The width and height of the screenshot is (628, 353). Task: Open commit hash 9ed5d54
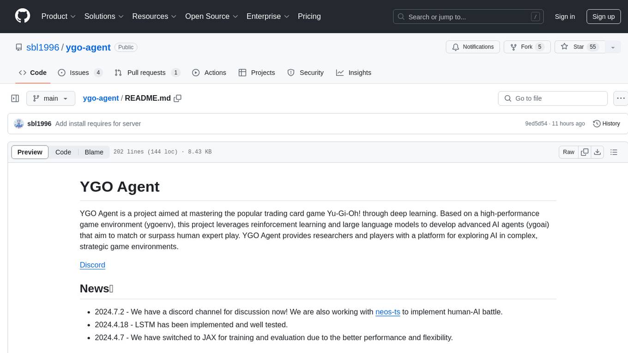[536, 124]
